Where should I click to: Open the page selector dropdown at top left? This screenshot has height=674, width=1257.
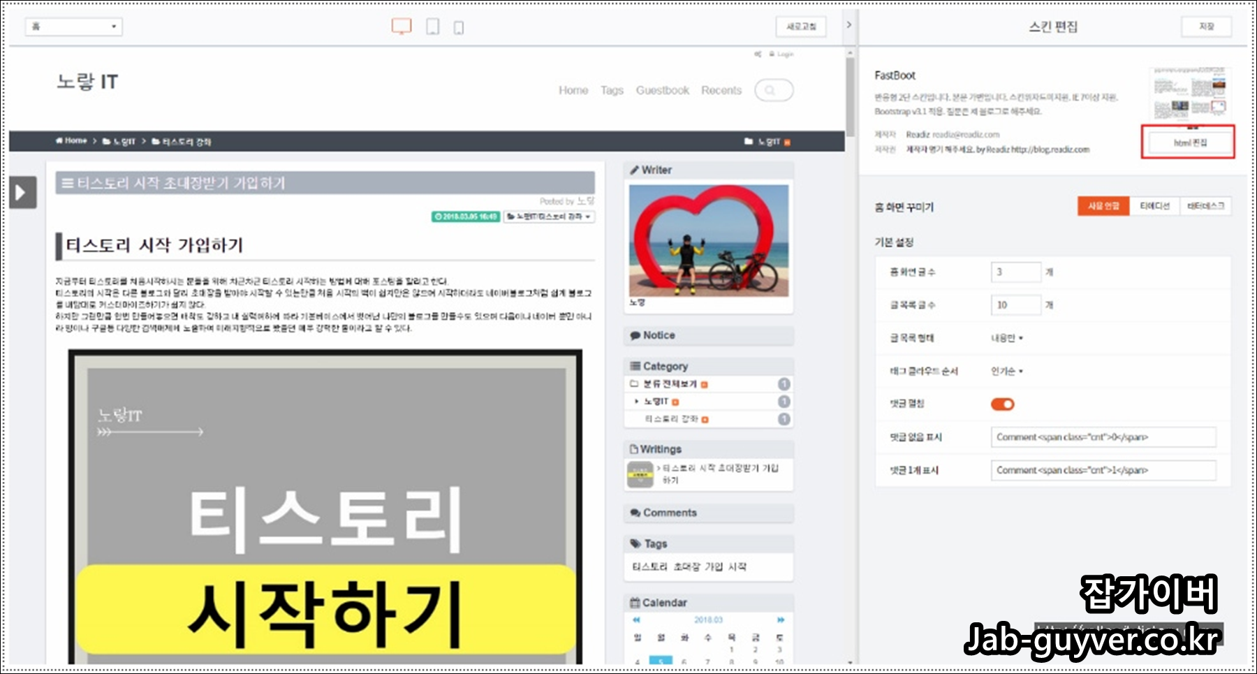74,27
